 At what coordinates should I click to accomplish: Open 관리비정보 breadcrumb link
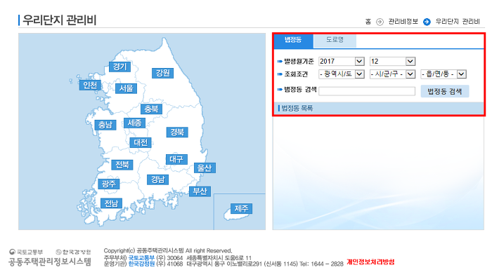pos(403,22)
